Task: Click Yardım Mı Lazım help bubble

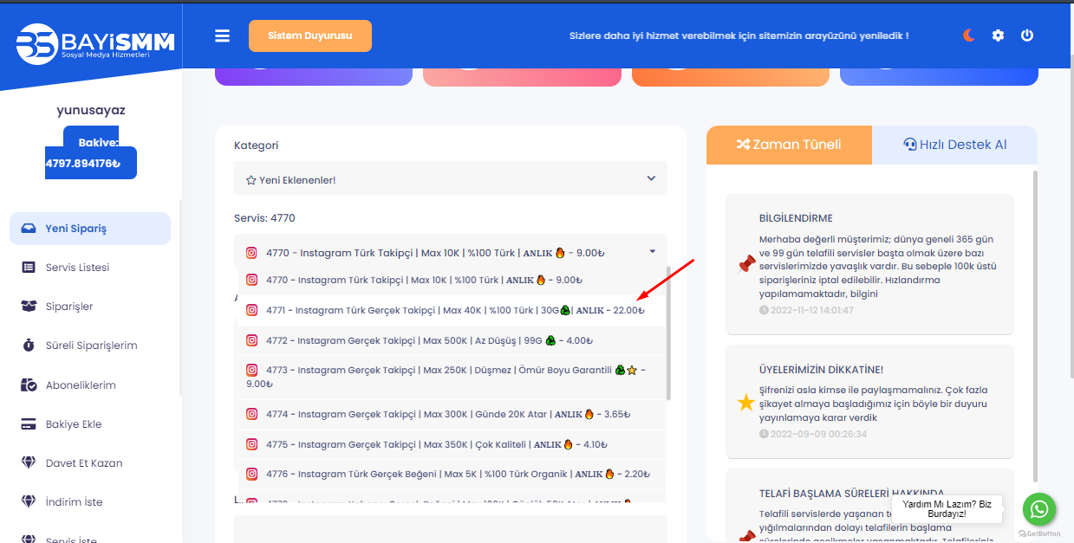Action: coord(947,509)
